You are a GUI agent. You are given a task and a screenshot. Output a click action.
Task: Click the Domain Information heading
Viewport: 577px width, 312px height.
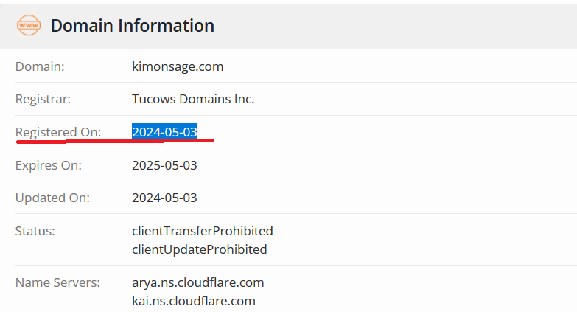[133, 26]
